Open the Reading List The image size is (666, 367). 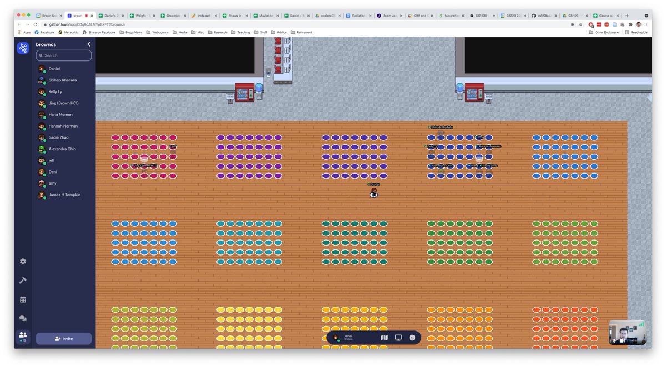(x=637, y=32)
